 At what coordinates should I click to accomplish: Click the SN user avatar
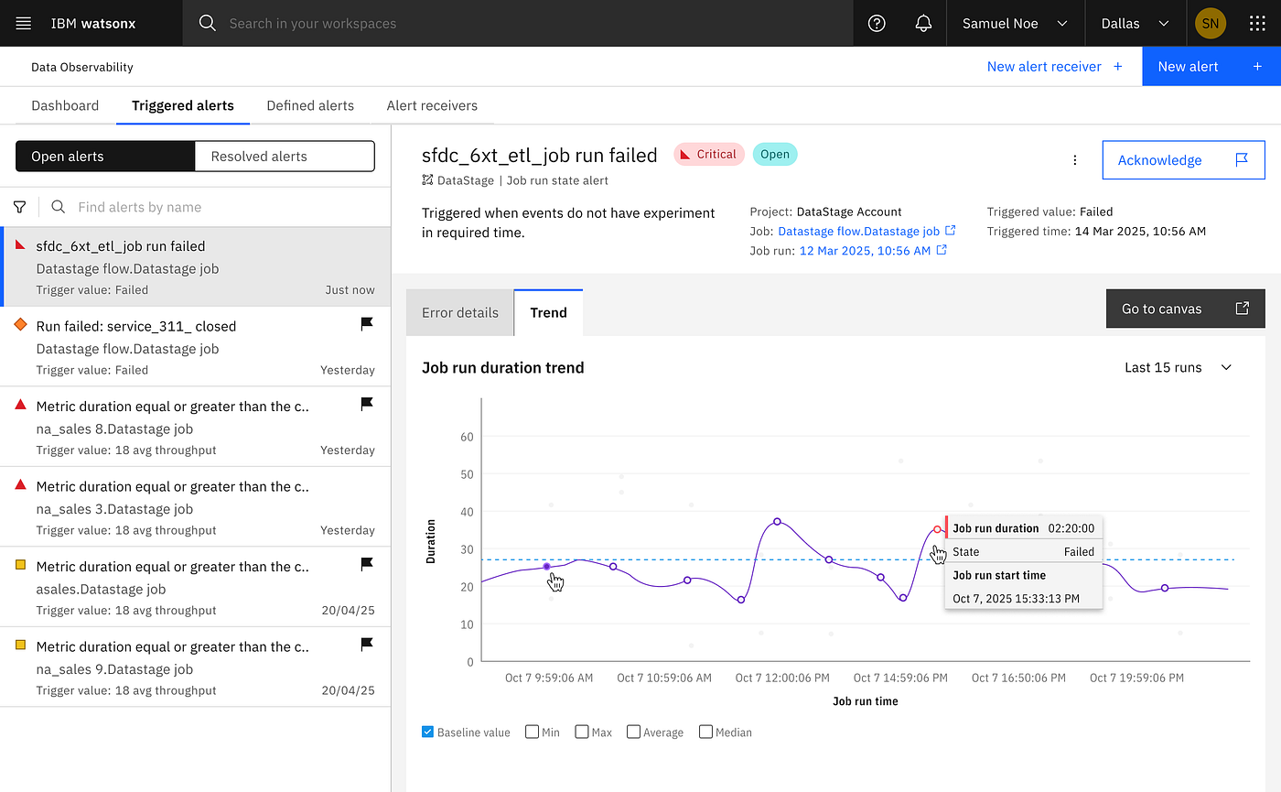[x=1210, y=23]
